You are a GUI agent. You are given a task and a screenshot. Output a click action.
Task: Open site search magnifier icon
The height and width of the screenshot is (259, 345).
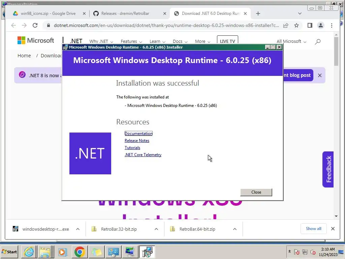(318, 41)
